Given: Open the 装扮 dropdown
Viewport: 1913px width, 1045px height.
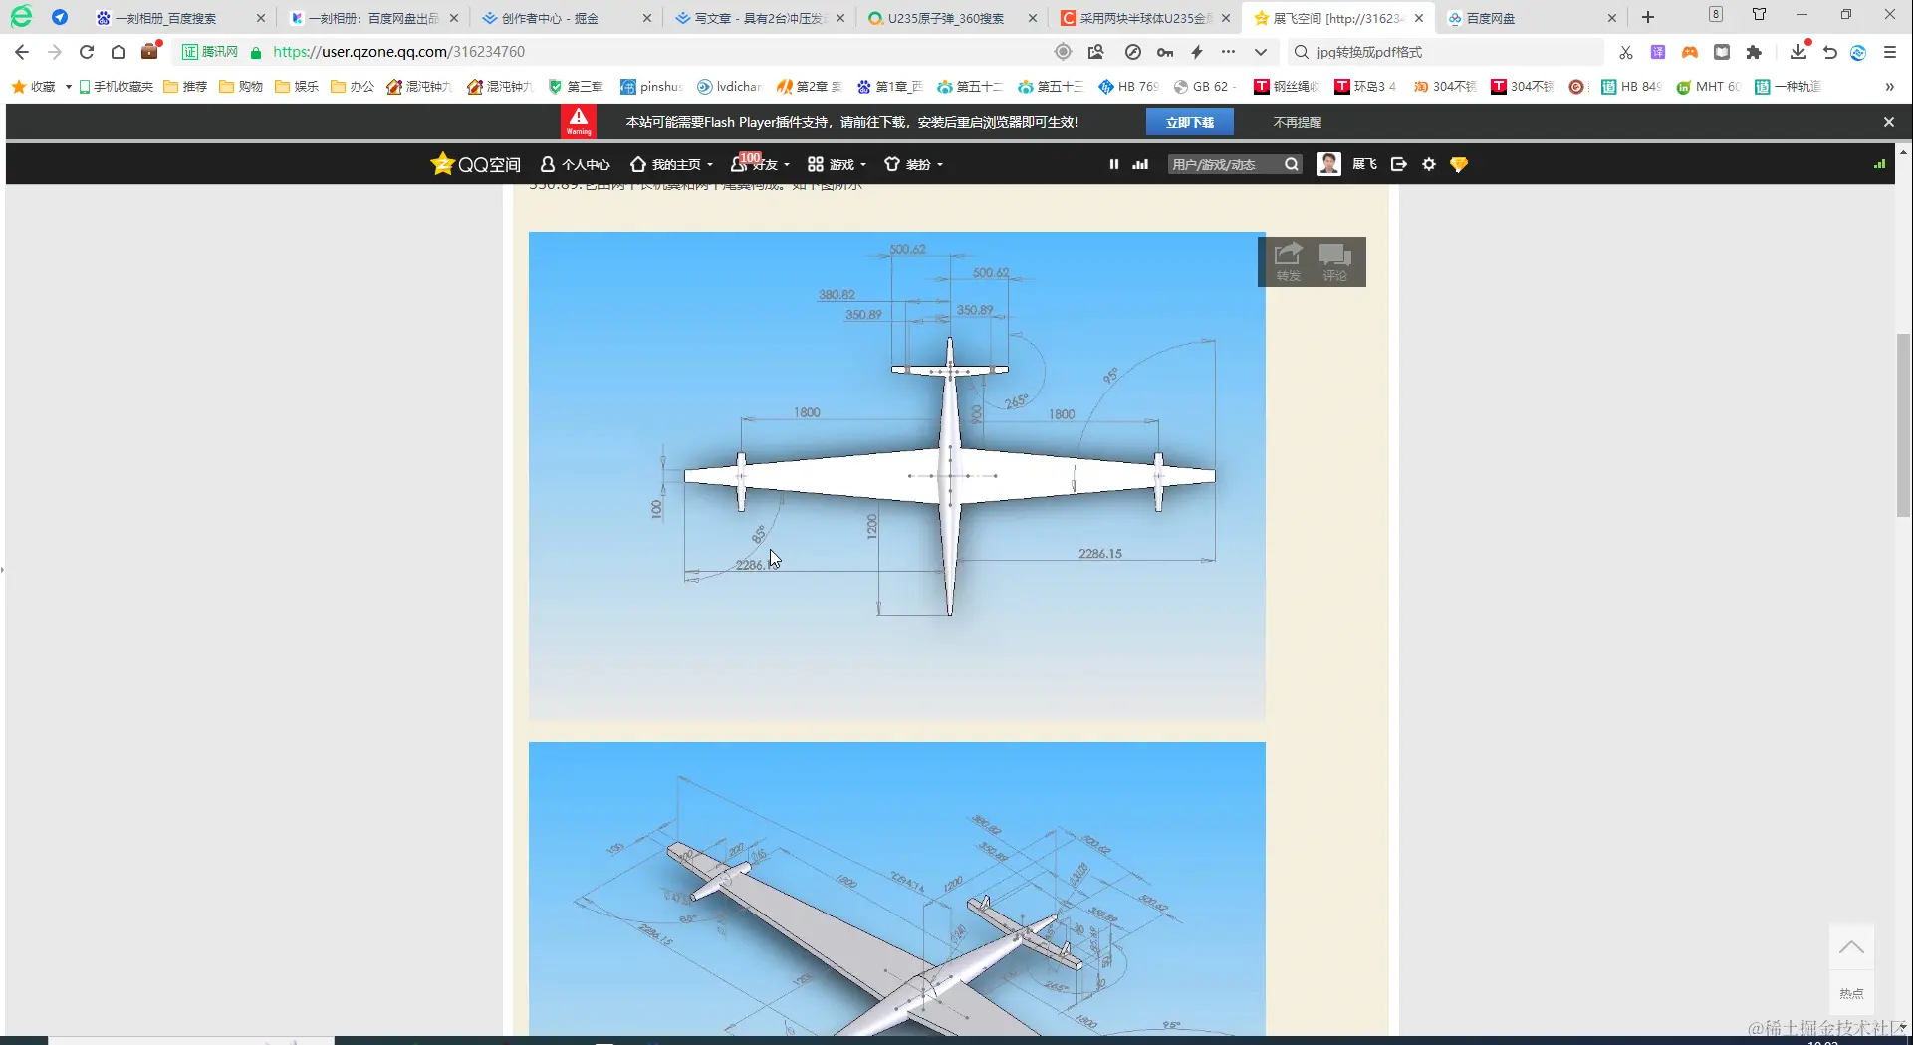Looking at the screenshot, I should [913, 163].
